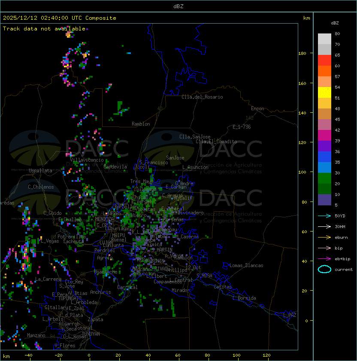This screenshot has height=361, width=357.
Task: Pick the light gray 70-80 dBZ swatch
Action: pyautogui.click(x=324, y=39)
